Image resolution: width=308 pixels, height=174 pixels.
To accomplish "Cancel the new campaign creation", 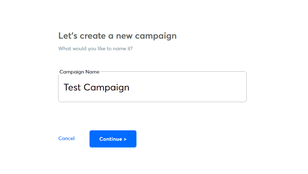I will [66, 139].
